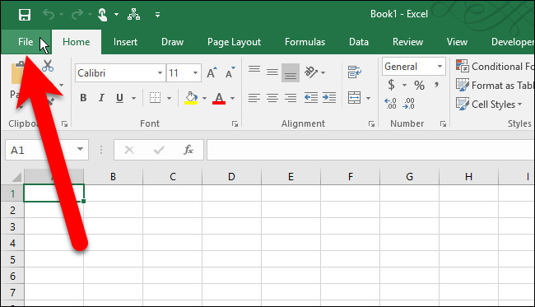The image size is (535, 307).
Task: Open the General number format dropdown
Action: pos(440,66)
